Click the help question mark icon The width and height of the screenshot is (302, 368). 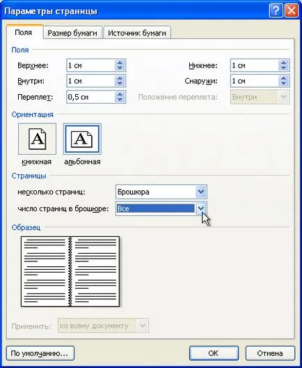pyautogui.click(x=276, y=10)
